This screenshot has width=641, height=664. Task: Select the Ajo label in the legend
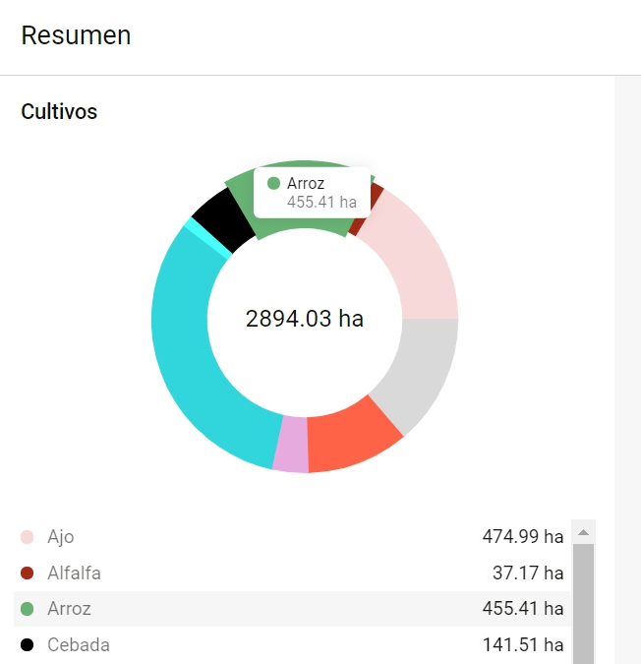click(61, 537)
